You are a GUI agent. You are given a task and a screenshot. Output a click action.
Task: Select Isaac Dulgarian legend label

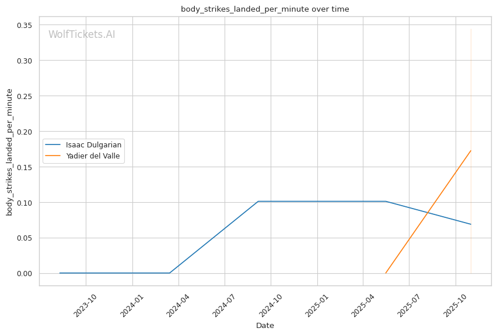pyautogui.click(x=93, y=144)
